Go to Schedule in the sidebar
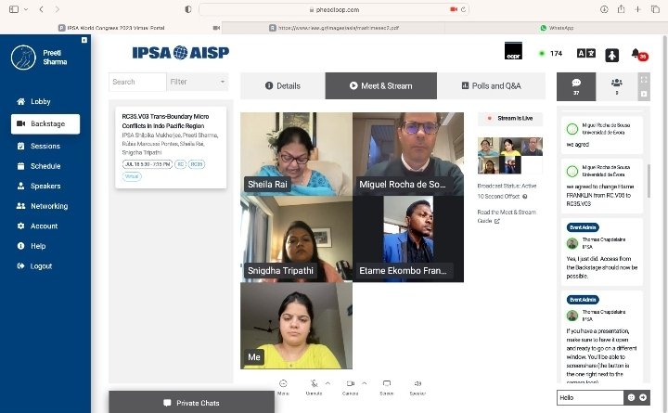The image size is (668, 413). tap(38, 166)
